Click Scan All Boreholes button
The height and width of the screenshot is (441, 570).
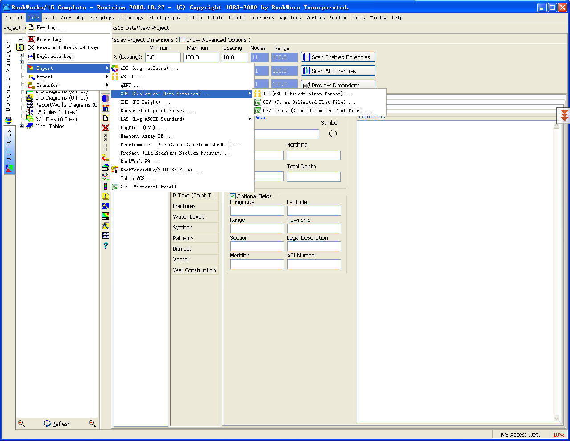(338, 71)
